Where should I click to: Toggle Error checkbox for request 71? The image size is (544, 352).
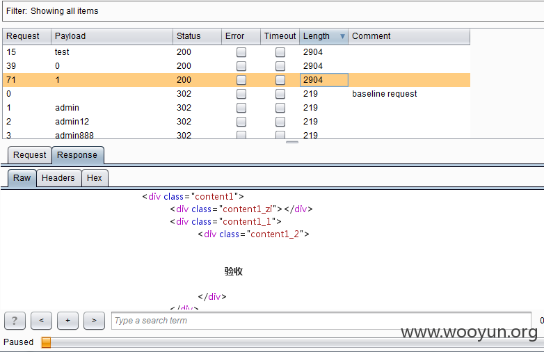coord(241,80)
